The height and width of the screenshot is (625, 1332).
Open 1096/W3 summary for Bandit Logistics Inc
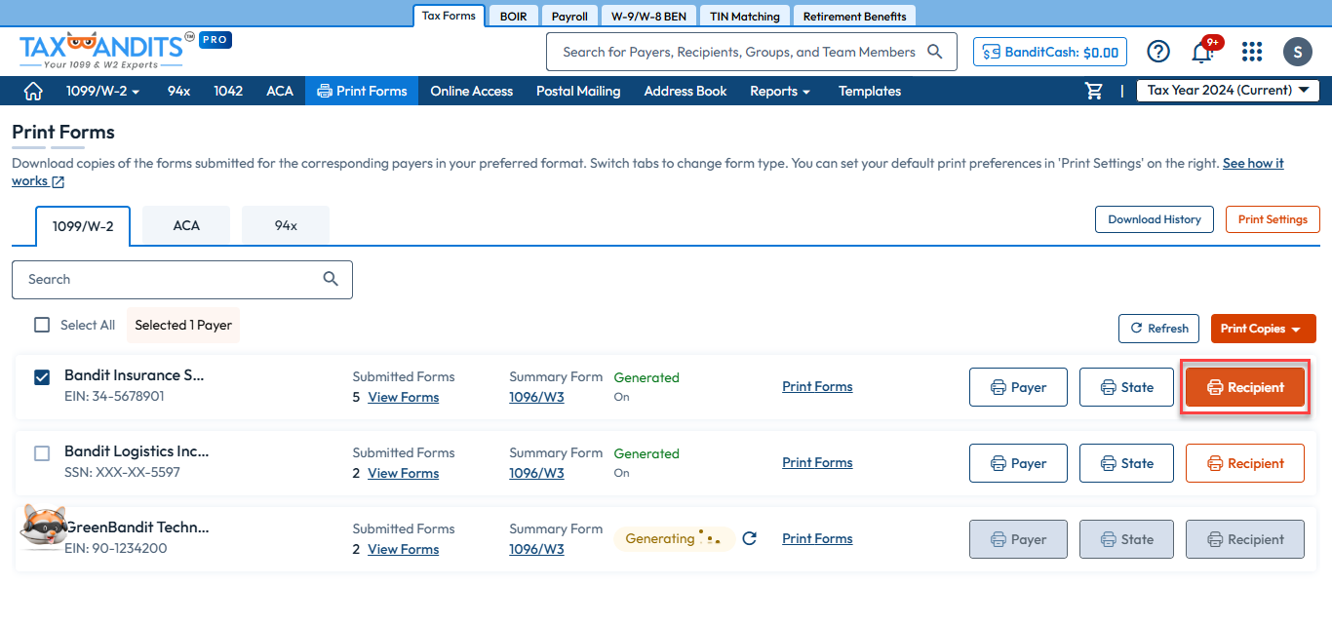[x=536, y=473]
